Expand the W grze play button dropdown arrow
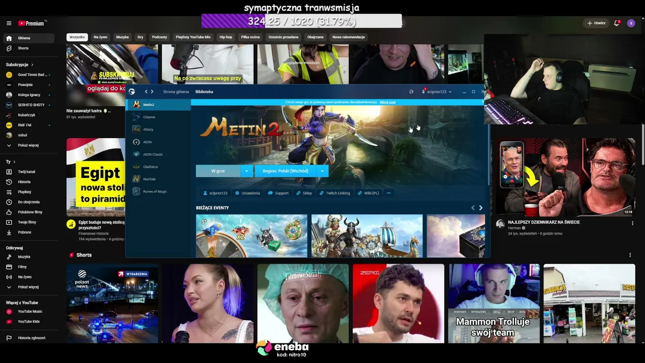The image size is (645, 363). click(x=246, y=171)
